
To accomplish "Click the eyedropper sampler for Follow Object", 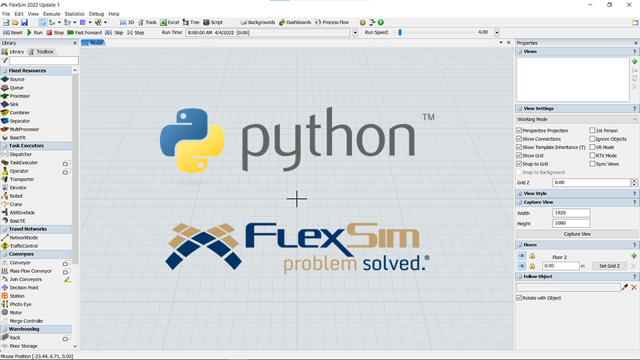I will click(625, 287).
